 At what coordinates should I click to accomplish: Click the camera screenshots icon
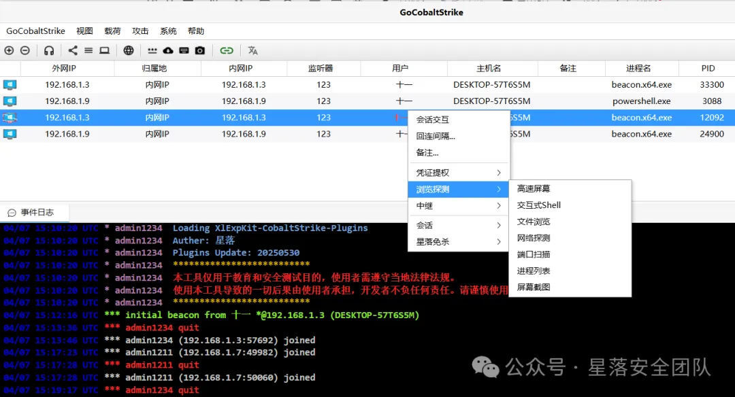tap(200, 50)
